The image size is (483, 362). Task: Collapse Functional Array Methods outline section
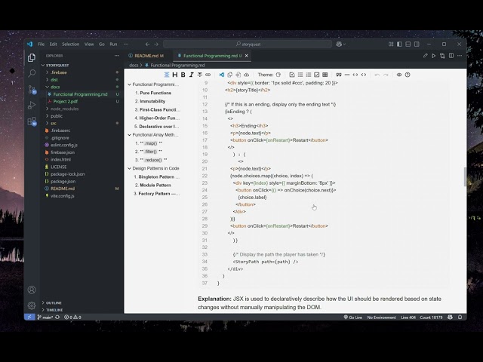tap(129, 135)
